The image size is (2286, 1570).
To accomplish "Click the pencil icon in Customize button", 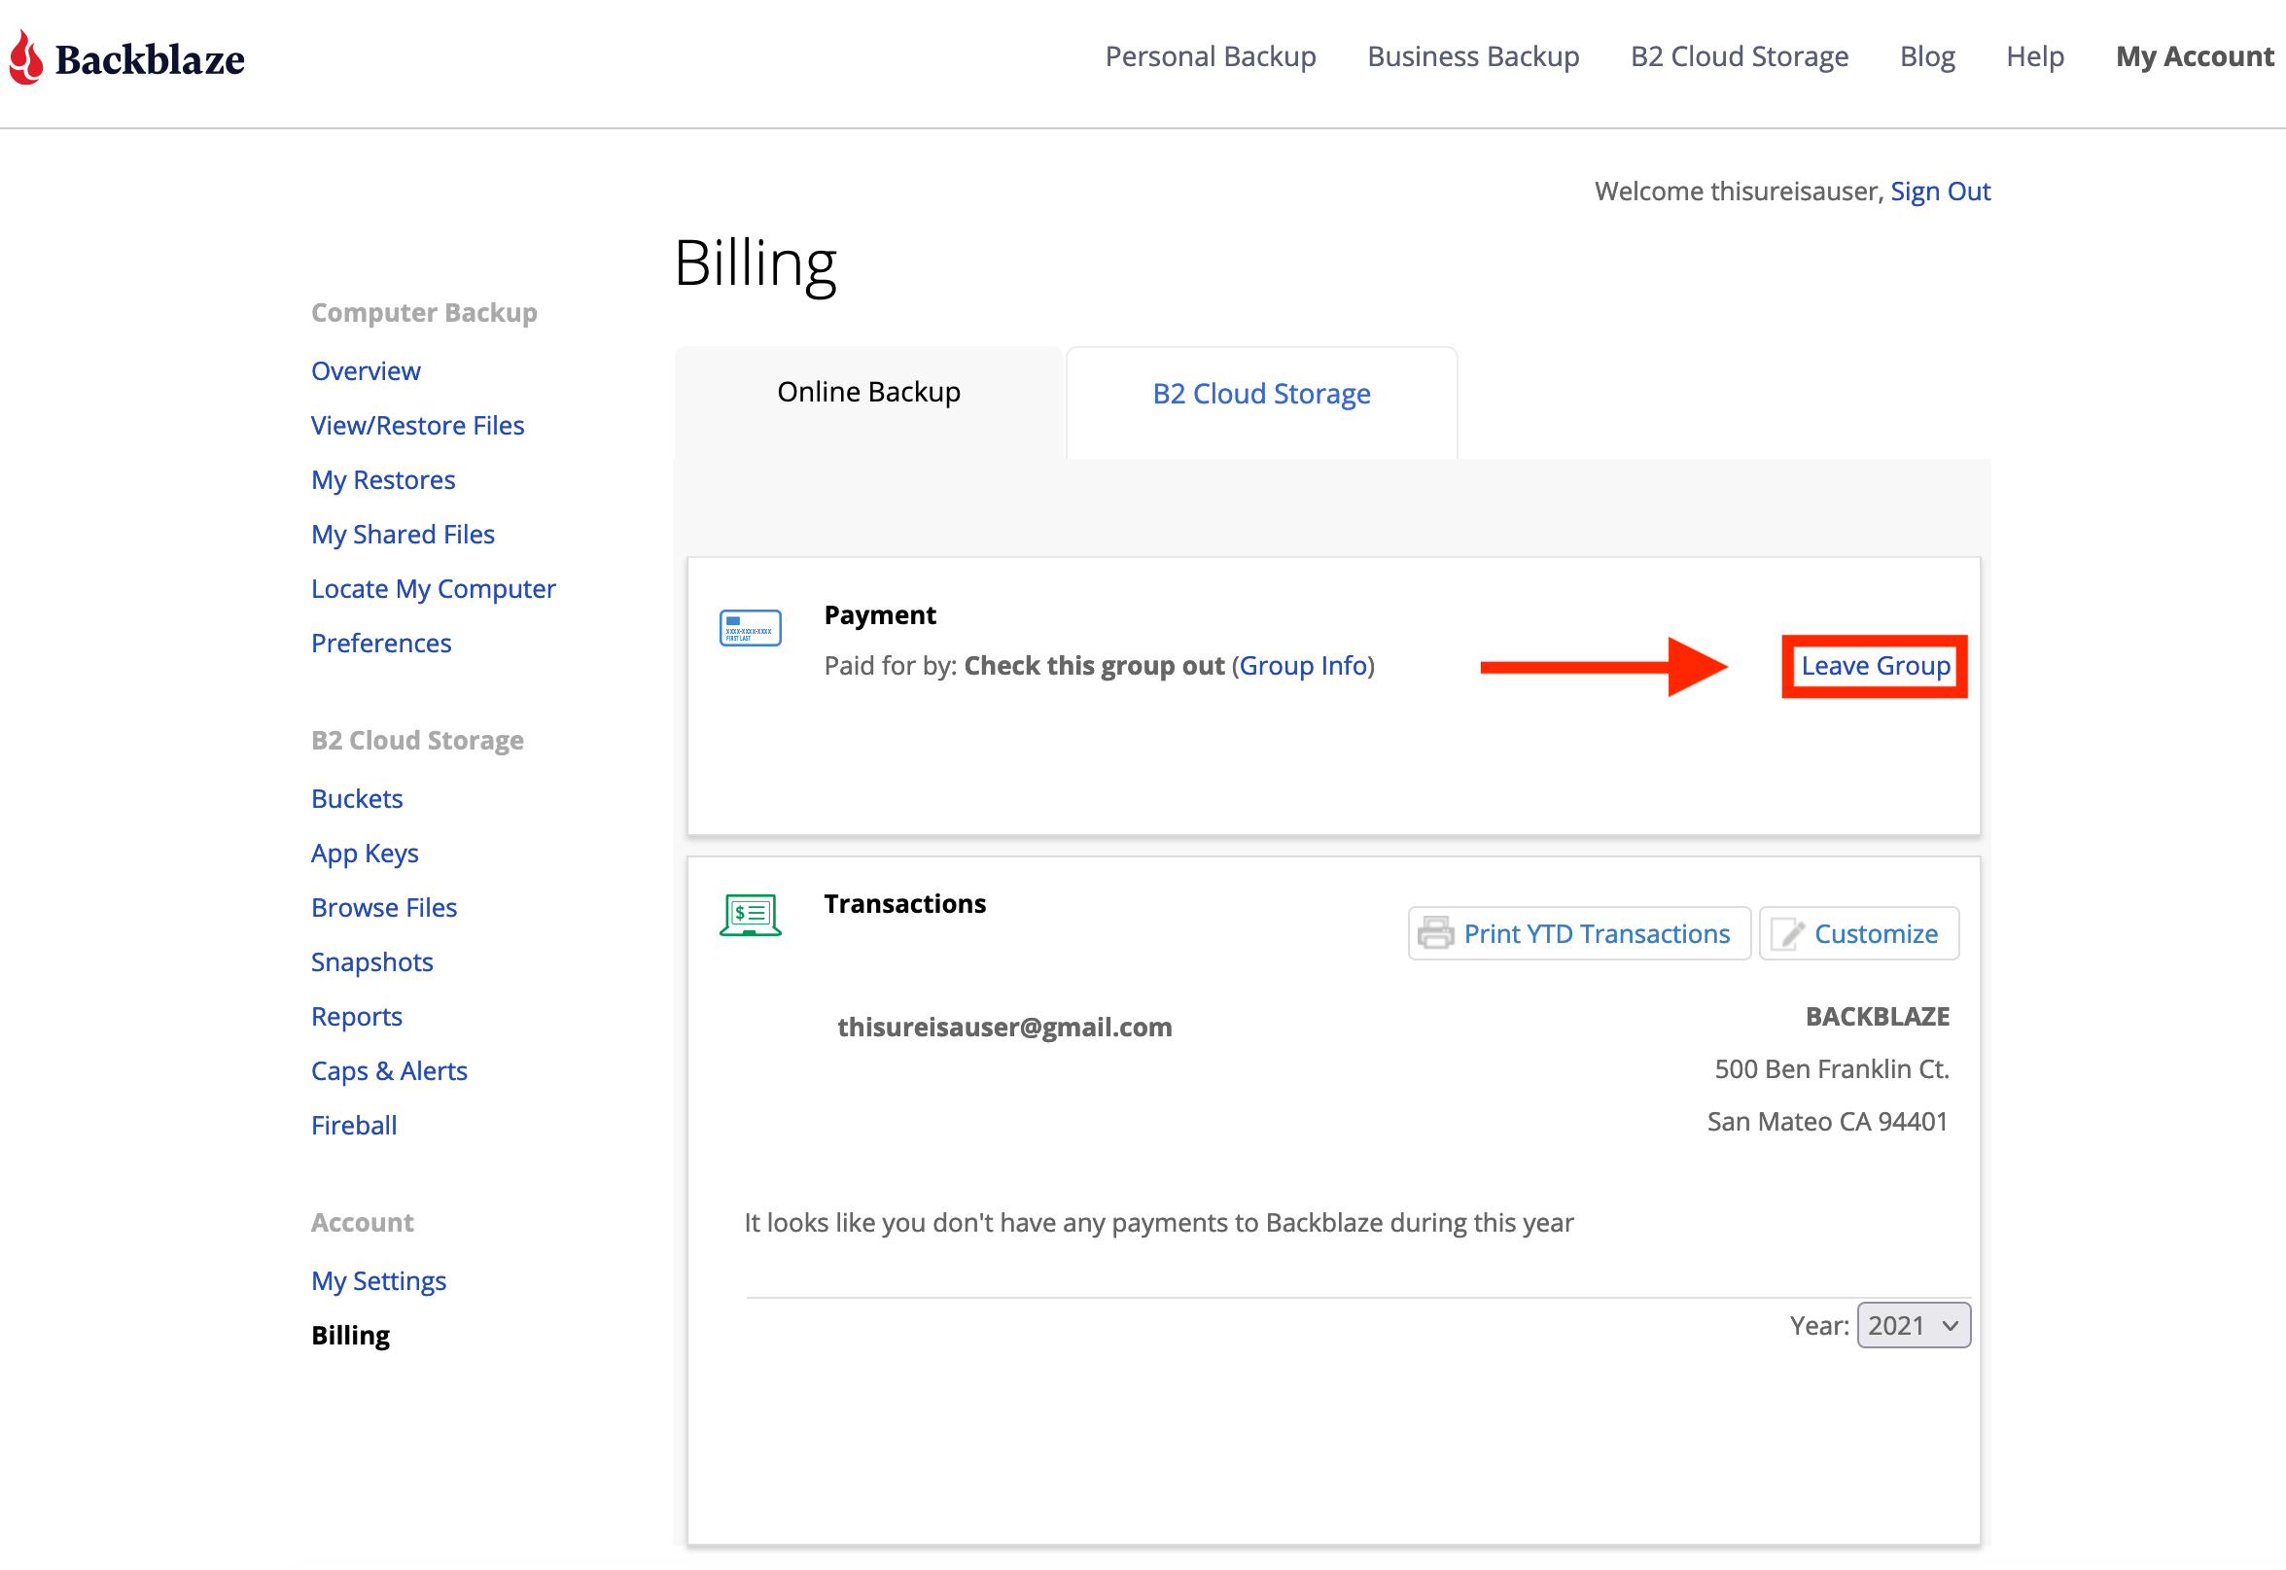I will pos(1786,932).
